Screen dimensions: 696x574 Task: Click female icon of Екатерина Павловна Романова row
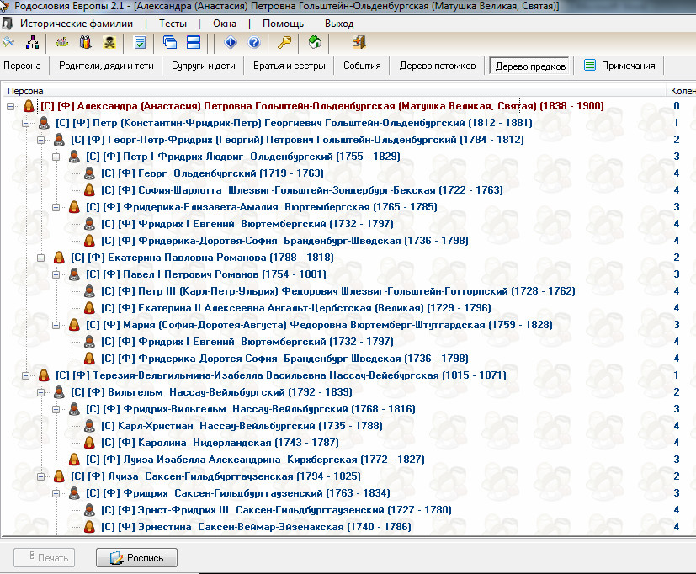59,258
